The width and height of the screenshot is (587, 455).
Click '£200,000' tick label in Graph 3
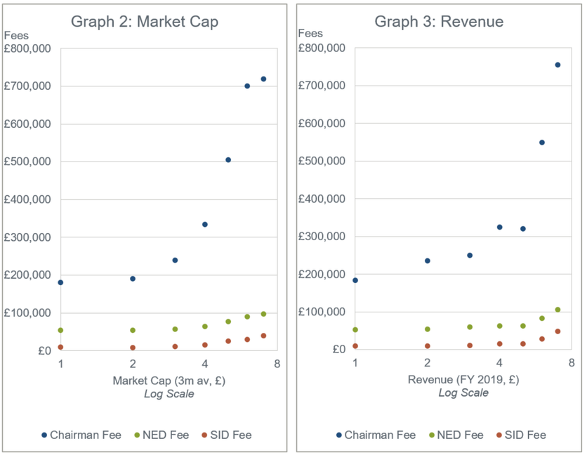(322, 274)
